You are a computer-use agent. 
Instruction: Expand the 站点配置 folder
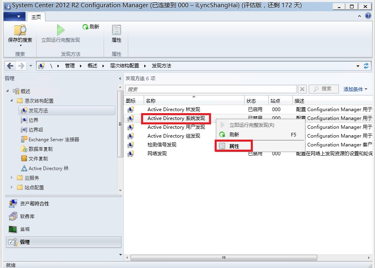click(12, 187)
